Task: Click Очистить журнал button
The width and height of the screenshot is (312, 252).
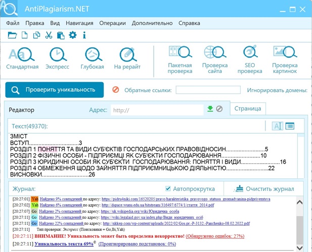Action: [x=263, y=189]
